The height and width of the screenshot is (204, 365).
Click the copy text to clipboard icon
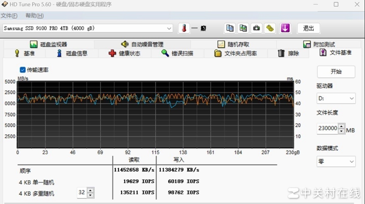coord(230,28)
